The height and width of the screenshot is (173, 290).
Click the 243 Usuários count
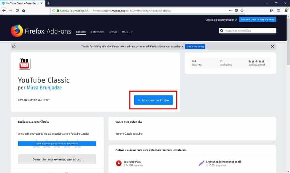[x=197, y=63]
